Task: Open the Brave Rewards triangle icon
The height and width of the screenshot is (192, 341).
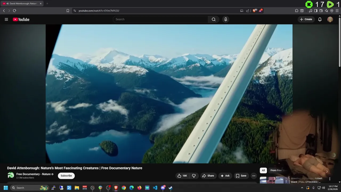Action: click(261, 11)
